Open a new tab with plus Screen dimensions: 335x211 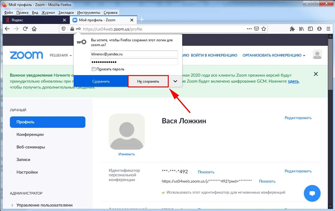(x=141, y=20)
